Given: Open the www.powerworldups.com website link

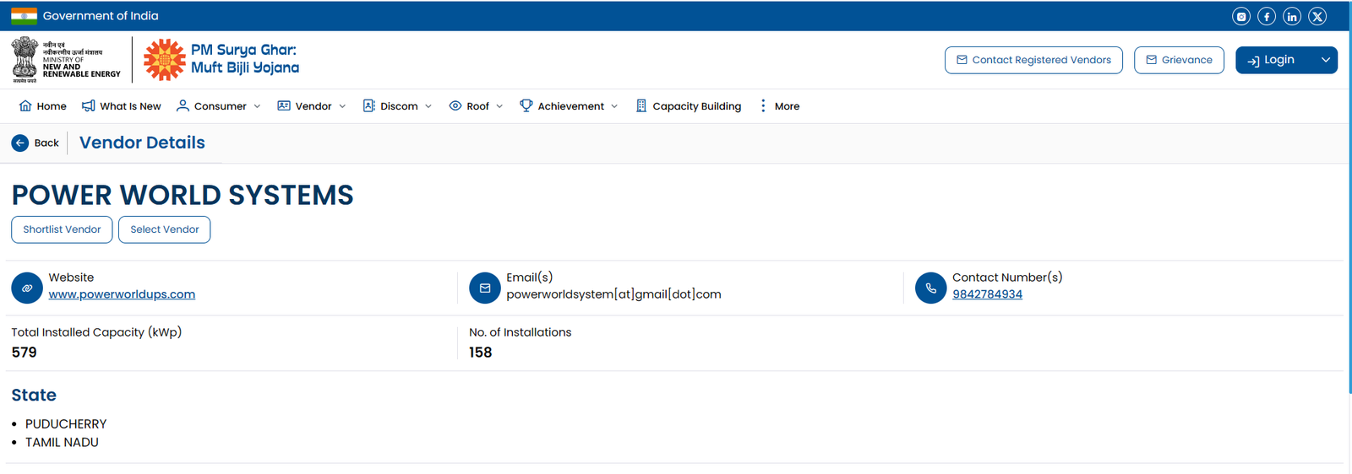Looking at the screenshot, I should coord(122,294).
